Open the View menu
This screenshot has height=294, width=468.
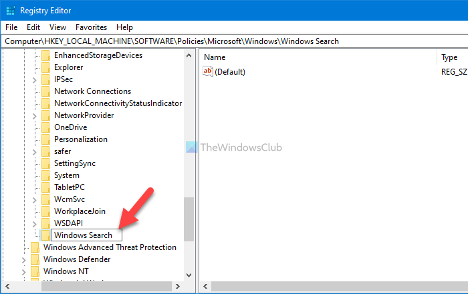tap(57, 27)
